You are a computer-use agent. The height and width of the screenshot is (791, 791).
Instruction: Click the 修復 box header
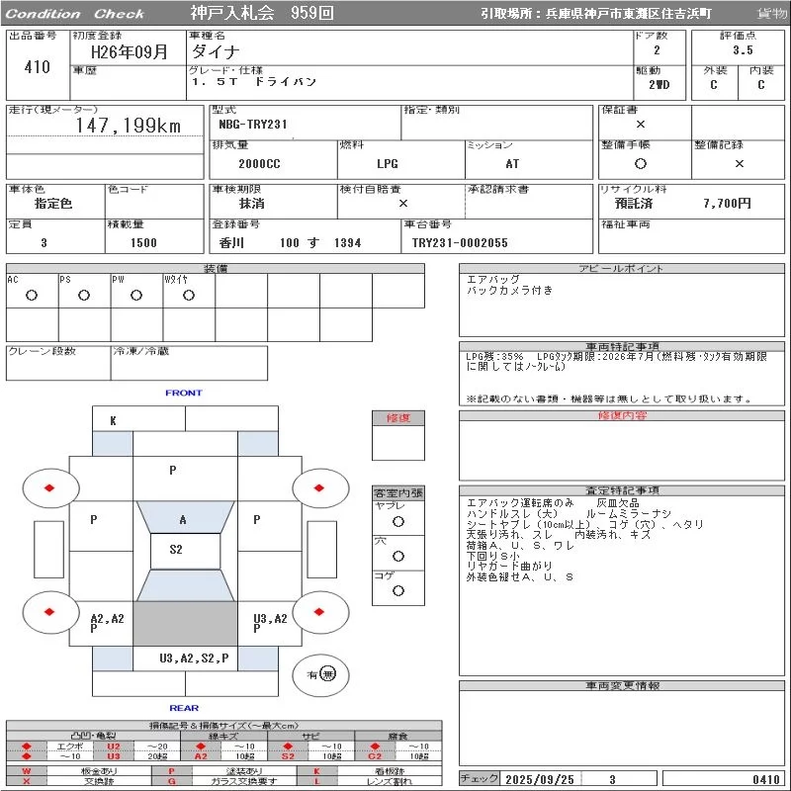(x=398, y=418)
